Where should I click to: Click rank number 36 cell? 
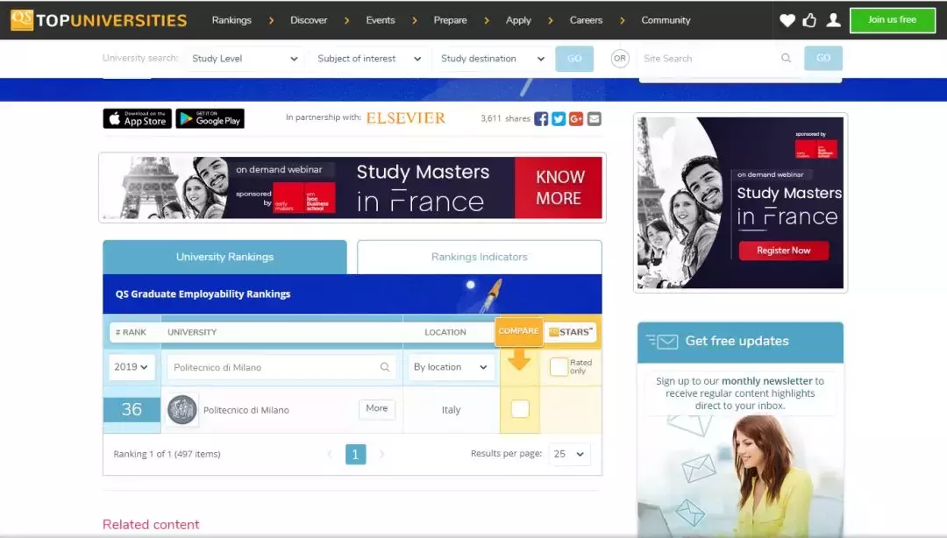pos(132,409)
